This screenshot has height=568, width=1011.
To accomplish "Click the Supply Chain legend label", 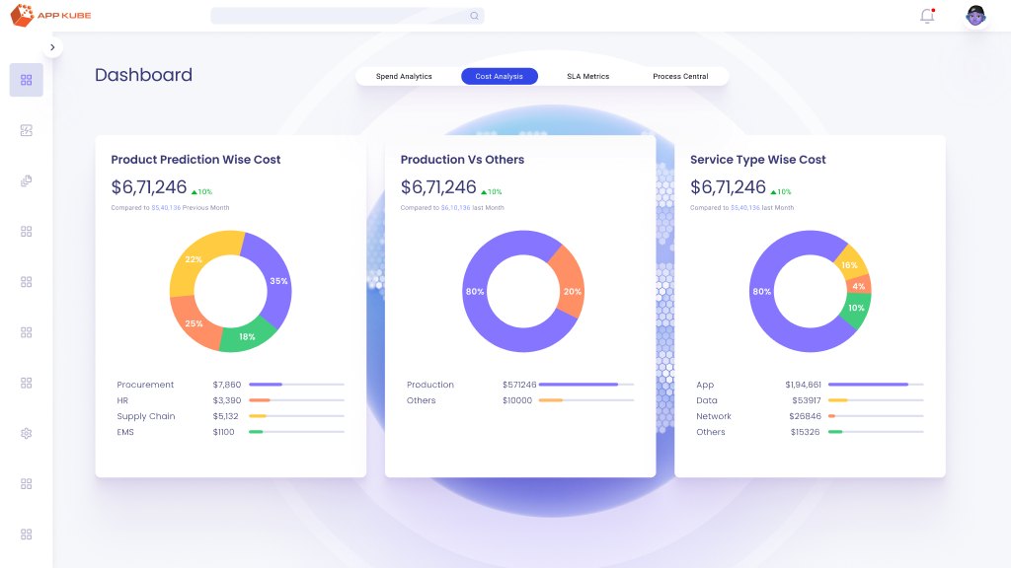I will [x=146, y=416].
